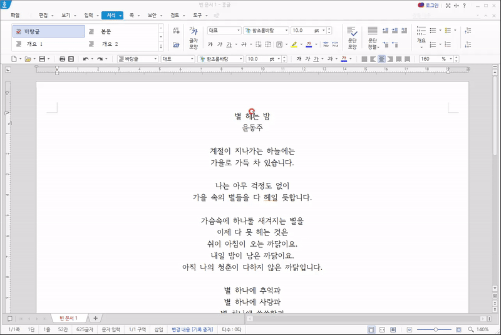This screenshot has width=501, height=335.
Task: Click the 로그인 login button
Action: pyautogui.click(x=428, y=6)
